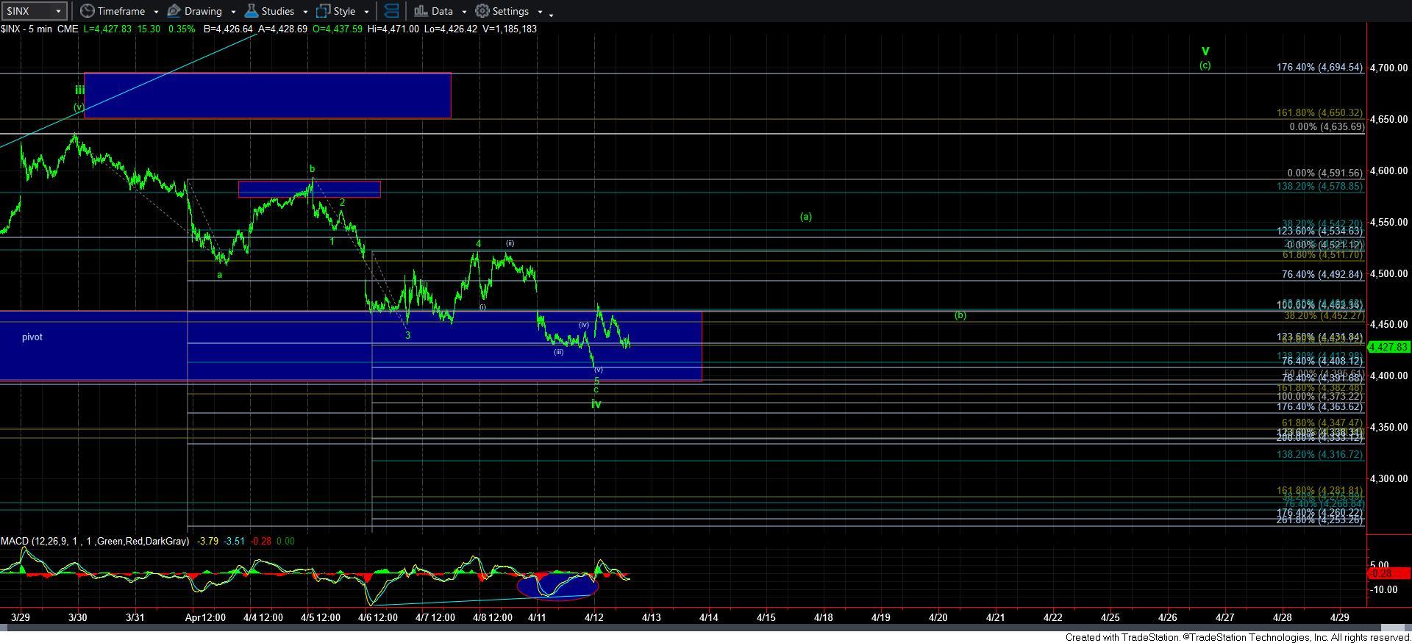Click the green wave iv label
The height and width of the screenshot is (643, 1412).
pos(596,403)
